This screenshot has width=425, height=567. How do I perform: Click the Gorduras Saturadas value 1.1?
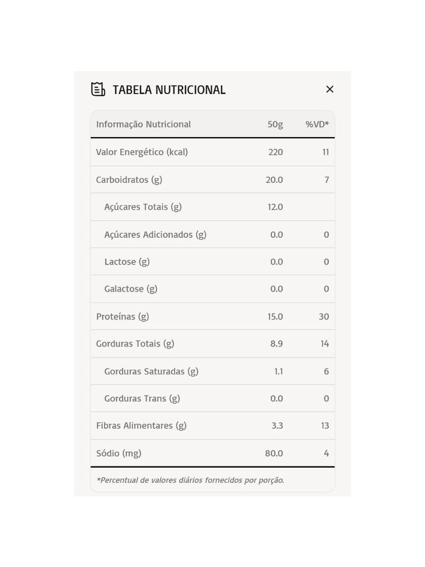click(x=278, y=371)
